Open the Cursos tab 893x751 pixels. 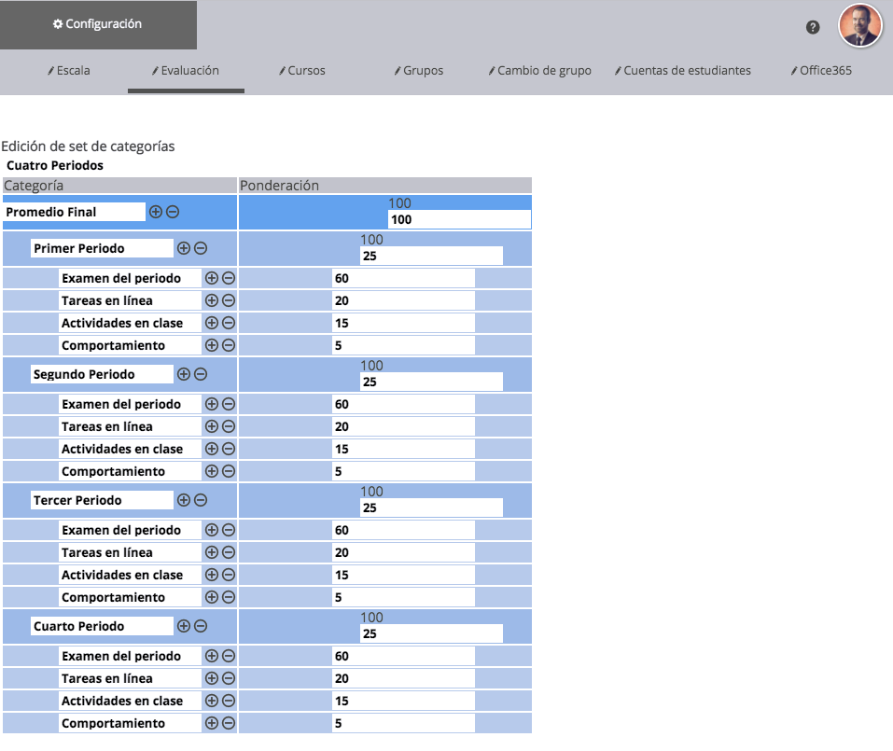tap(302, 70)
